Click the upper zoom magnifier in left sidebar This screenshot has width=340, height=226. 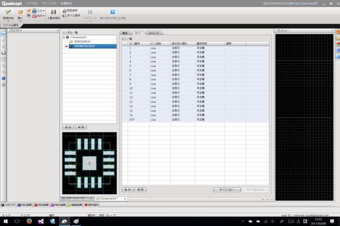(x=3, y=66)
